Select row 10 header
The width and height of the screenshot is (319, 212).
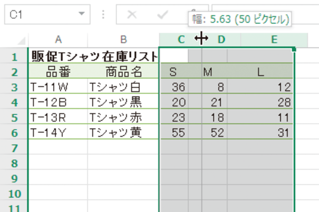click(14, 194)
